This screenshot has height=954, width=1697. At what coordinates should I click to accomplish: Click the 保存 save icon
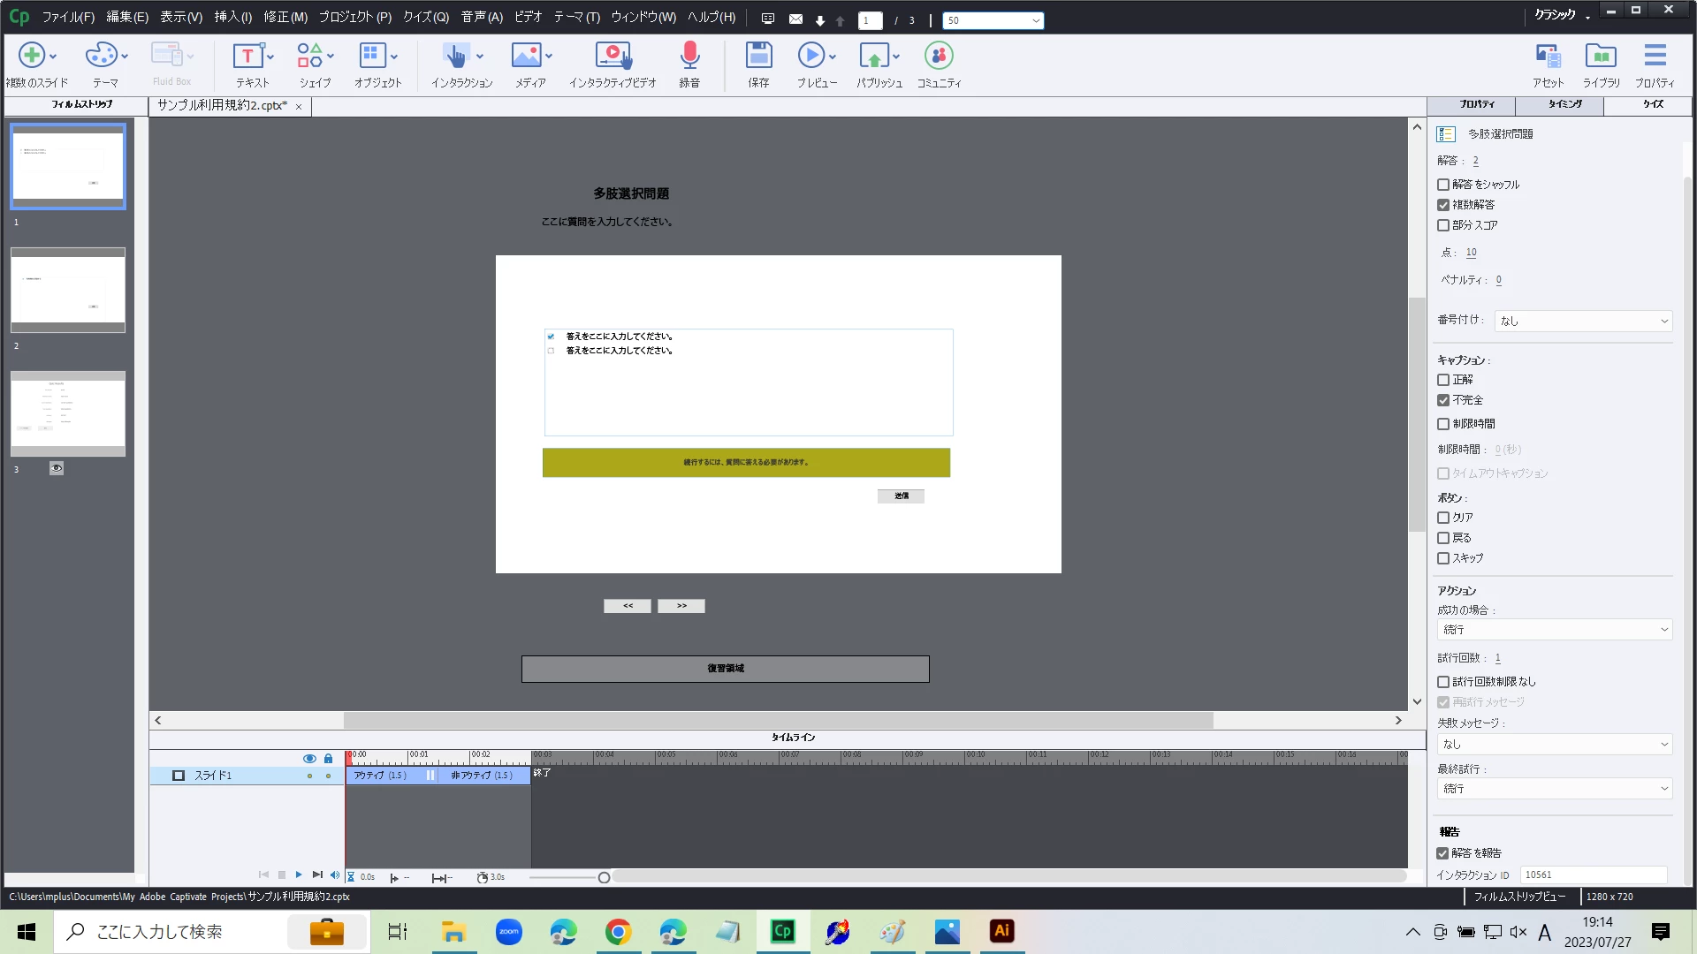pyautogui.click(x=758, y=57)
